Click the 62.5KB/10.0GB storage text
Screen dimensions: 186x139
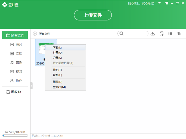tap(15, 132)
